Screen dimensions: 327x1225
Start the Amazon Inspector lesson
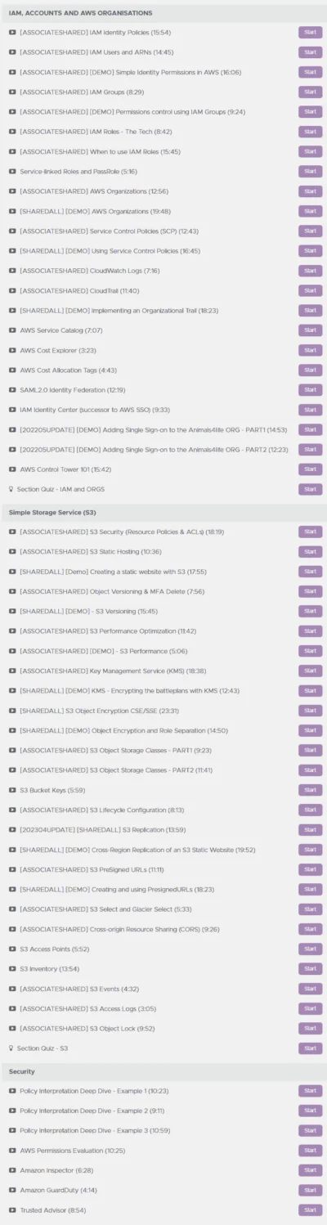(310, 1170)
